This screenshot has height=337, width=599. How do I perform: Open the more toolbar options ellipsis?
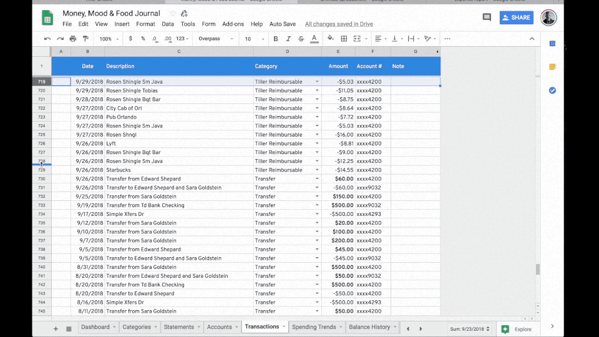(447, 39)
